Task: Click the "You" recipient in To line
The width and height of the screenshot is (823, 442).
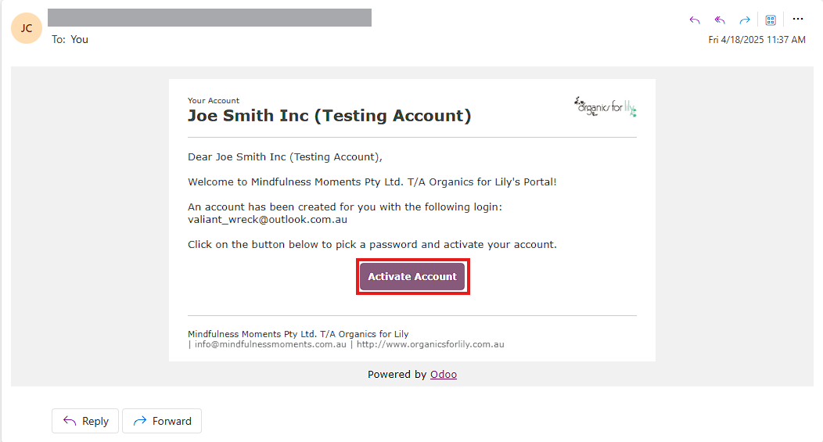Action: pyautogui.click(x=79, y=39)
